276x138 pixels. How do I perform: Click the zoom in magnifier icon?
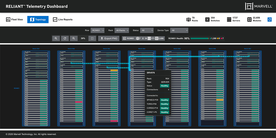point(56,39)
